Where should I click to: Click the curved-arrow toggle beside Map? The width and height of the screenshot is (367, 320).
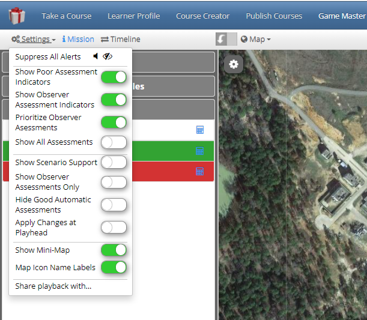(x=226, y=39)
